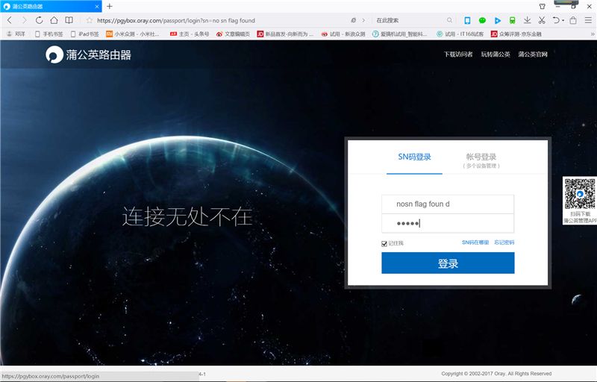
Task: Click the skin shirt icon in title bar
Action: pos(543,6)
